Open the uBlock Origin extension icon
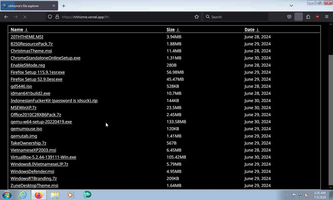 [x=317, y=17]
